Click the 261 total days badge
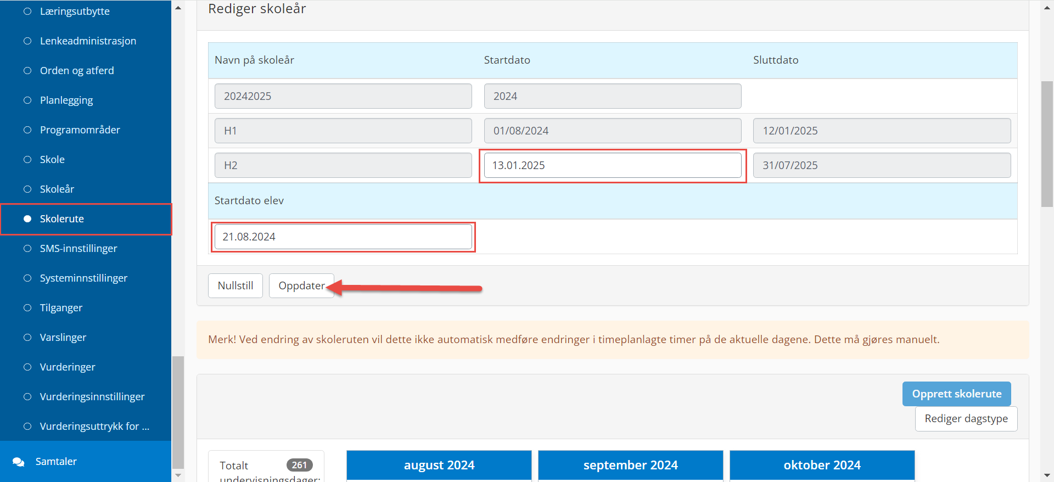Screen dimensions: 1054x482 pyautogui.click(x=300, y=465)
